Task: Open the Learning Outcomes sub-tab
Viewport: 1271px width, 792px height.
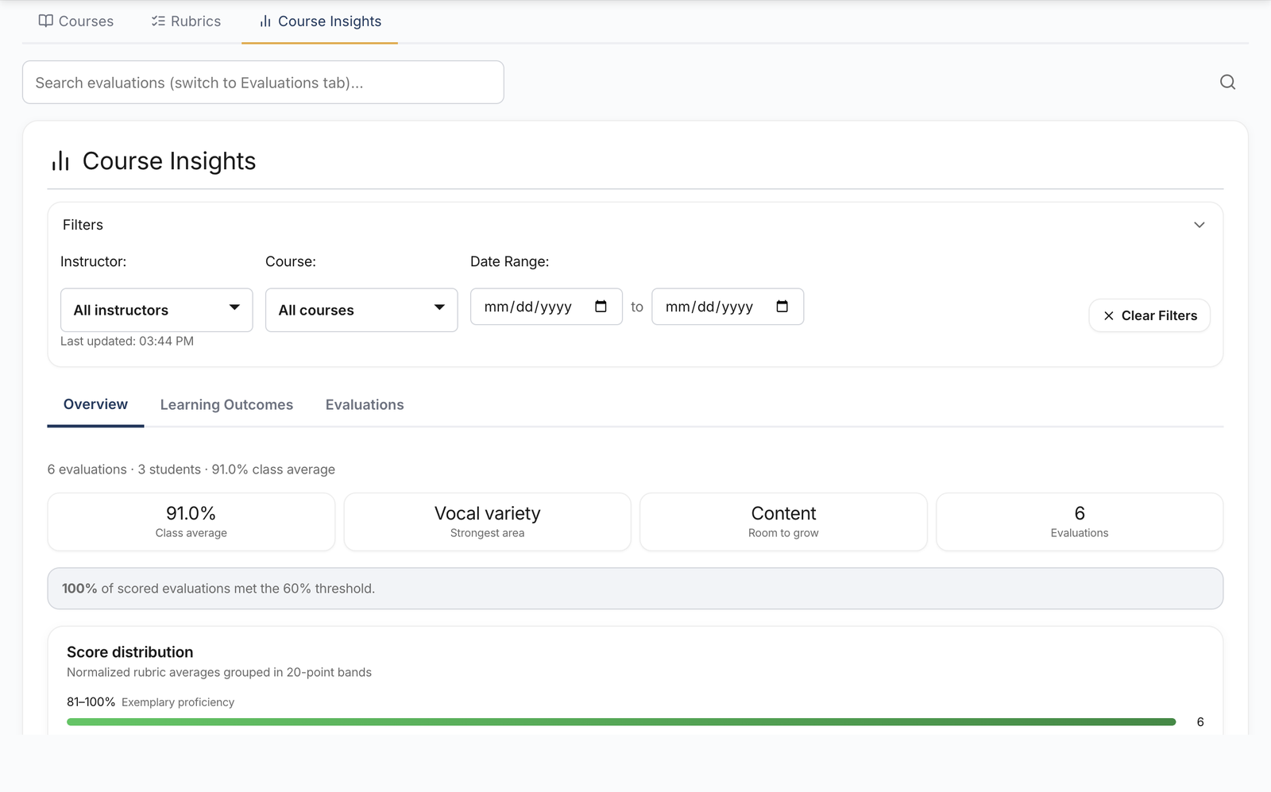Action: click(226, 405)
